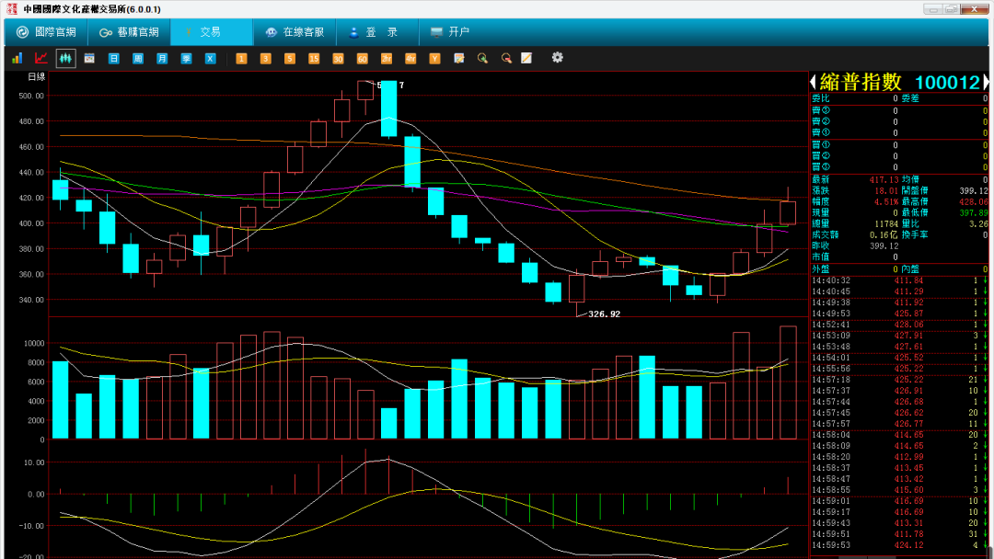Open the calendar icon in the toolbar
The height and width of the screenshot is (559, 994).
pos(89,58)
